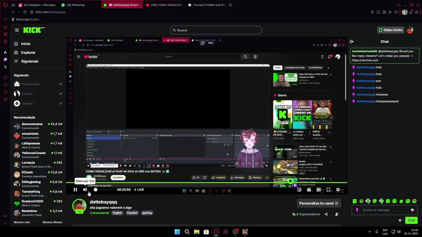Open the user profile avatar menu

[410, 30]
